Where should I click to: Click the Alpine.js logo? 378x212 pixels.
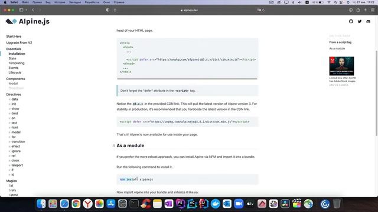[x=28, y=21]
